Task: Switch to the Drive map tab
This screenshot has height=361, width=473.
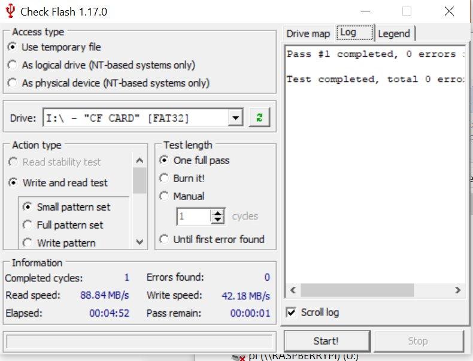Action: [308, 34]
